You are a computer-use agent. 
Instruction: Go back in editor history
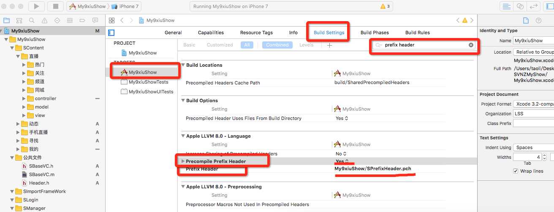[x=122, y=20]
